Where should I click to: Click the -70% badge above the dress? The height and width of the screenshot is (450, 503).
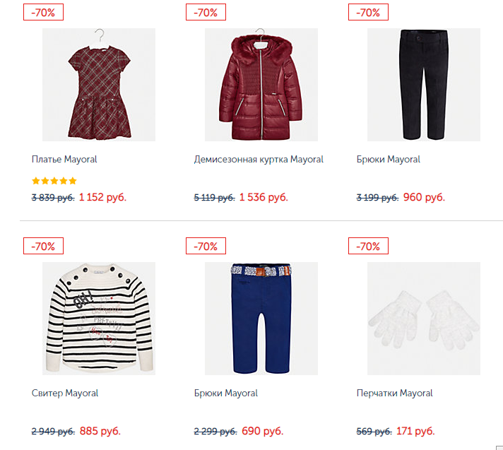point(43,13)
